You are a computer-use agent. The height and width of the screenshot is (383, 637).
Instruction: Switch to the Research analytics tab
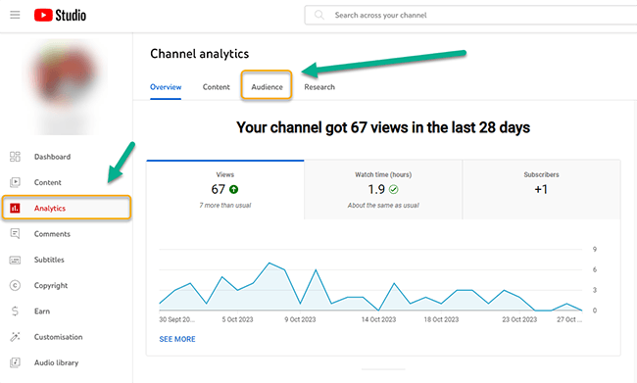[319, 87]
